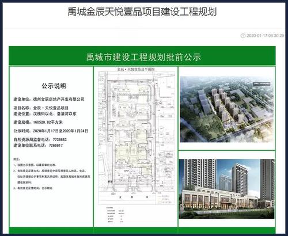The height and width of the screenshot is (236, 288).
Task: Open the street-level building rendering image
Action: pos(227,189)
